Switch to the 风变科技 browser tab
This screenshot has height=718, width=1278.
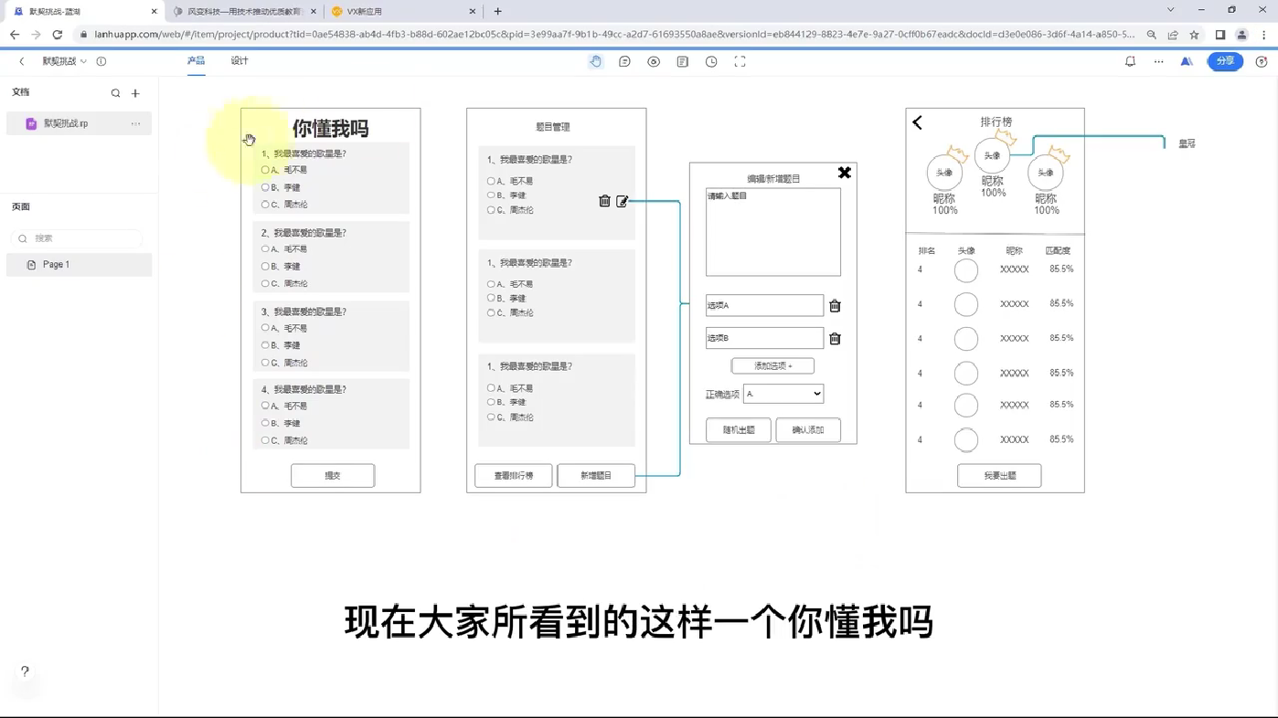click(244, 11)
